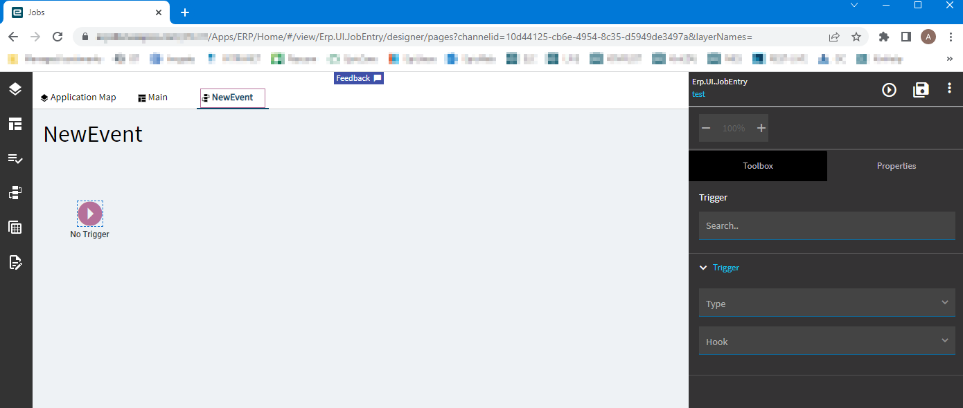Open the data grid icon in sidebar
Viewport: 963px width, 408px height.
pyautogui.click(x=15, y=228)
